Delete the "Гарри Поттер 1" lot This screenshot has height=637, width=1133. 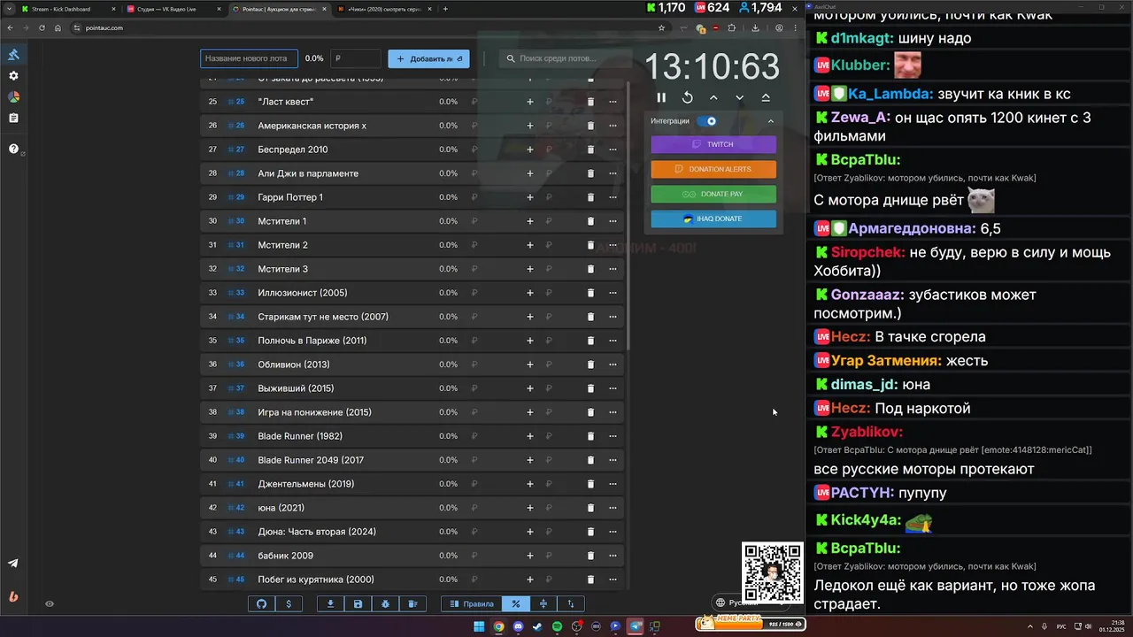591,197
